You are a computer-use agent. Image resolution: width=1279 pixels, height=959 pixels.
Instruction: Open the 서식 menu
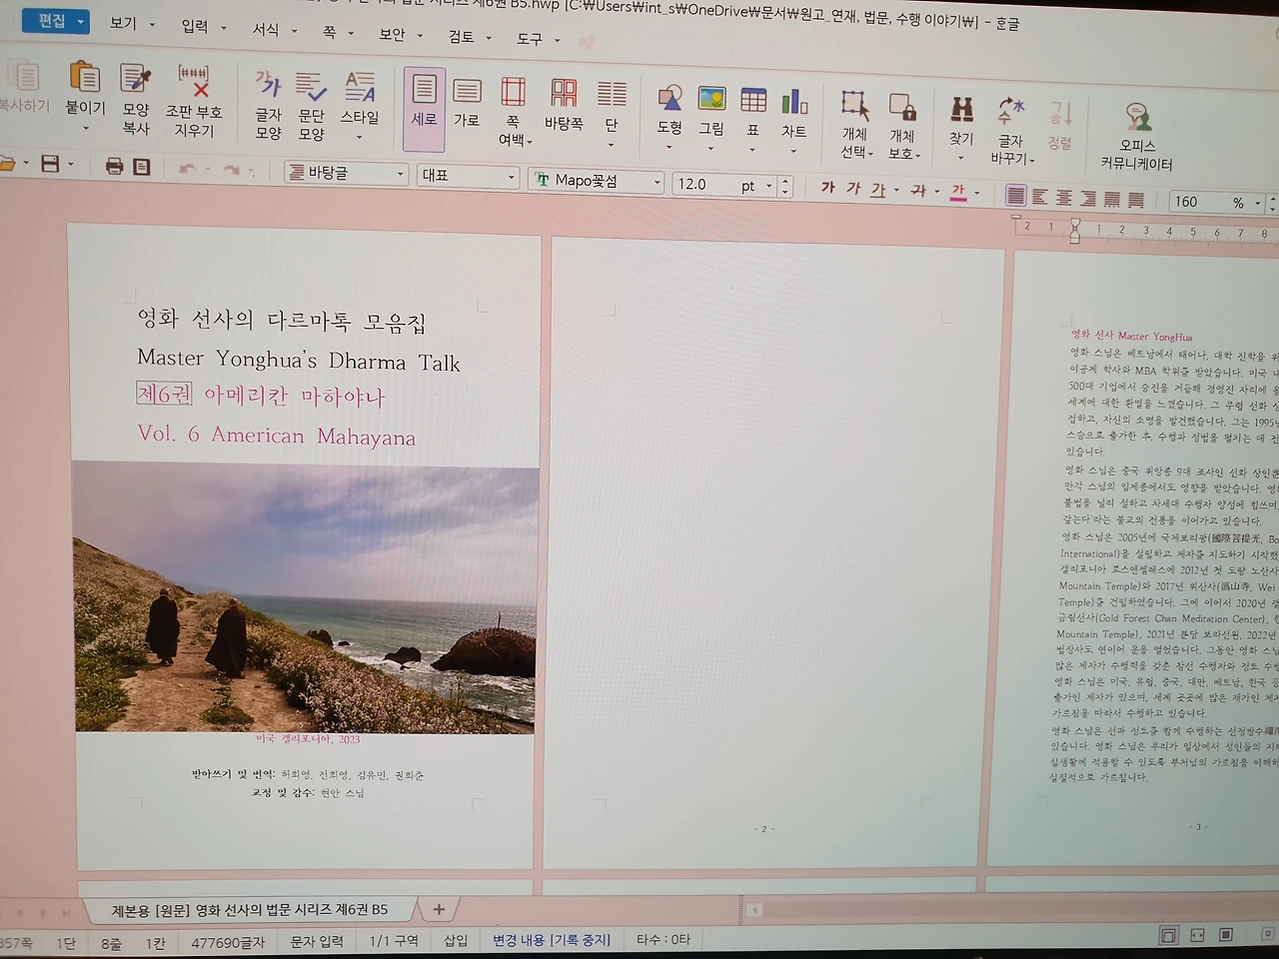[266, 30]
